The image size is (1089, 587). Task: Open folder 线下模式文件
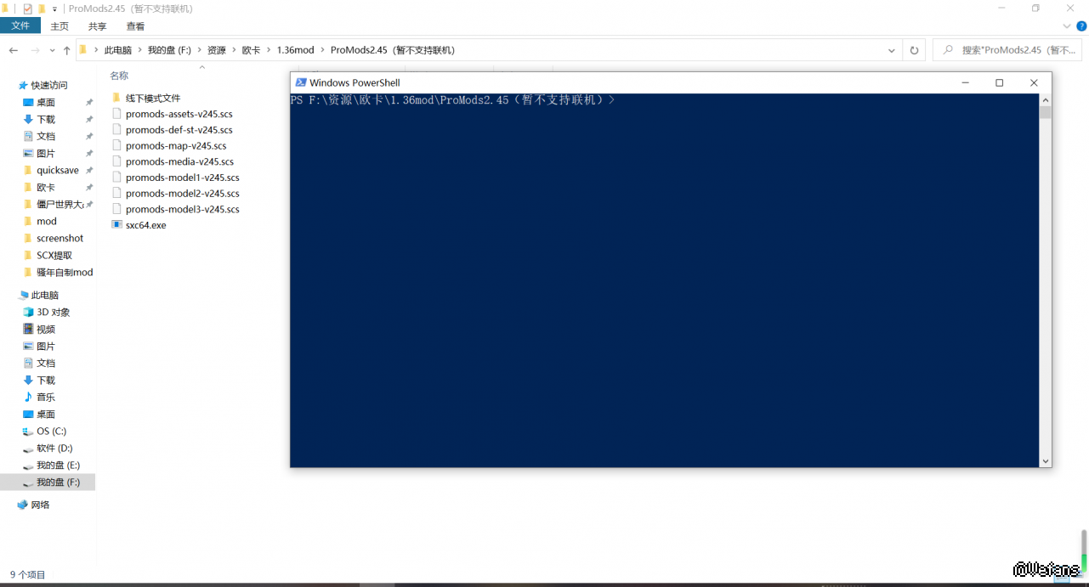coord(153,98)
